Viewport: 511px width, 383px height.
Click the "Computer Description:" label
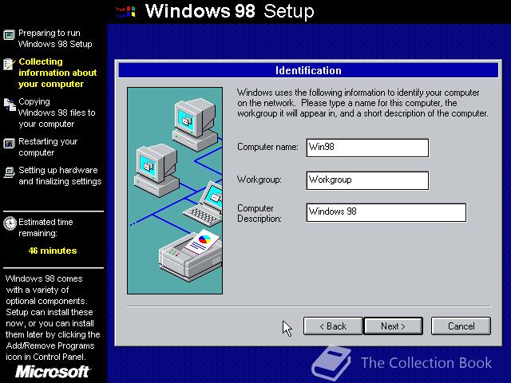click(x=259, y=213)
